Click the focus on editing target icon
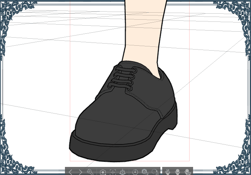Screen dimensions: 251x175 click(113, 172)
